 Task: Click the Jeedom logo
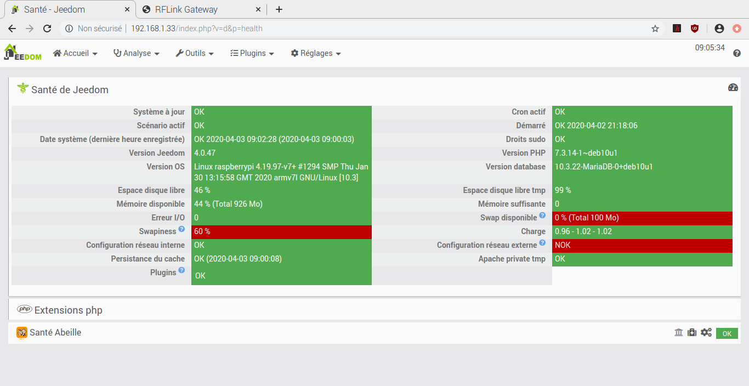tap(22, 53)
